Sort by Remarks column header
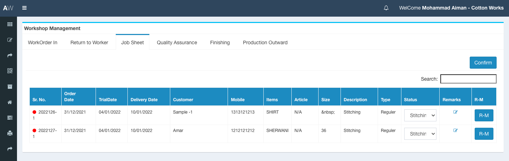Screen dimensions: 509x161 point(456,97)
